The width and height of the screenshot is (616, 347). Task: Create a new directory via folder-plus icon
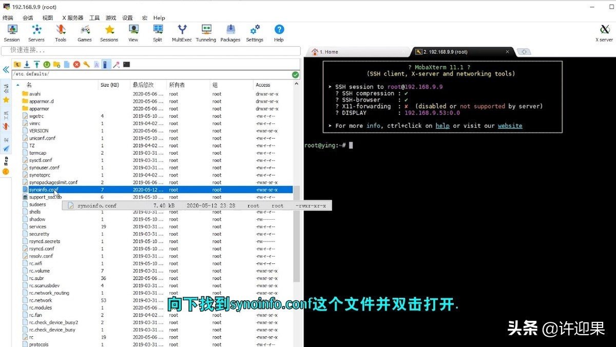pyautogui.click(x=56, y=65)
